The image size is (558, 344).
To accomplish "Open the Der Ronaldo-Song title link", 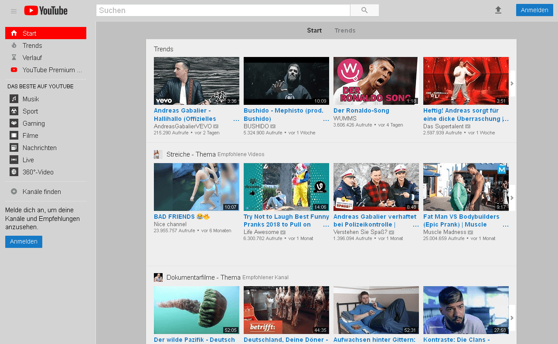I will (x=361, y=110).
